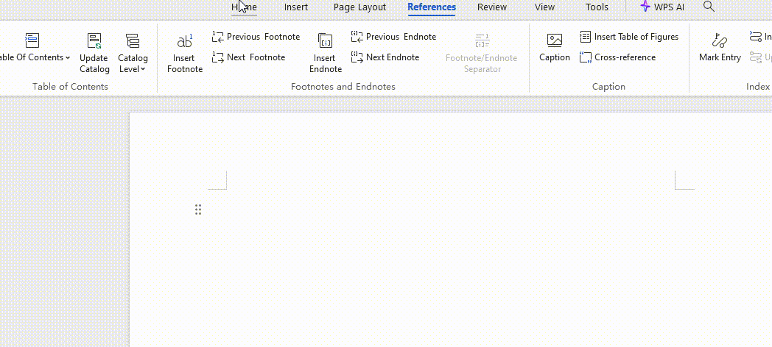
Task: Click the Insert Table of Figures list icon
Action: 586,37
